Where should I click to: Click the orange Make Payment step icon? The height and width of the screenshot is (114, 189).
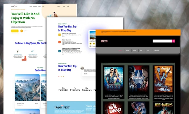click(59, 42)
